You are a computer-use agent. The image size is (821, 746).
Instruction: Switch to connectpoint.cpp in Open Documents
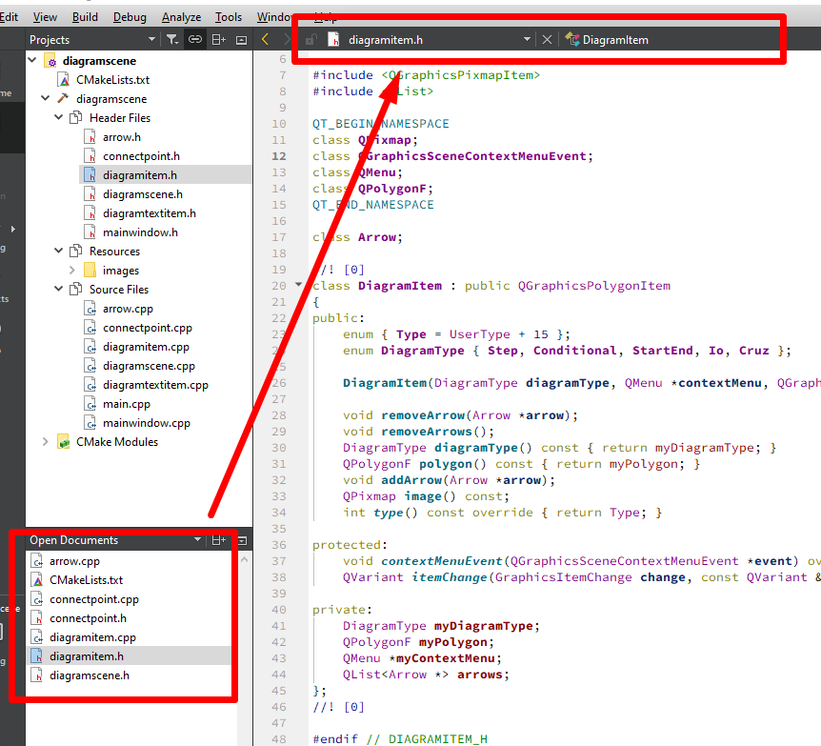(94, 598)
